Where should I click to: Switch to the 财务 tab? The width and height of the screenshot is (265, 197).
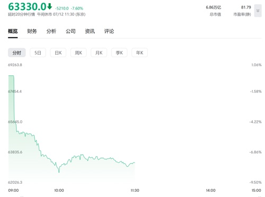click(32, 31)
